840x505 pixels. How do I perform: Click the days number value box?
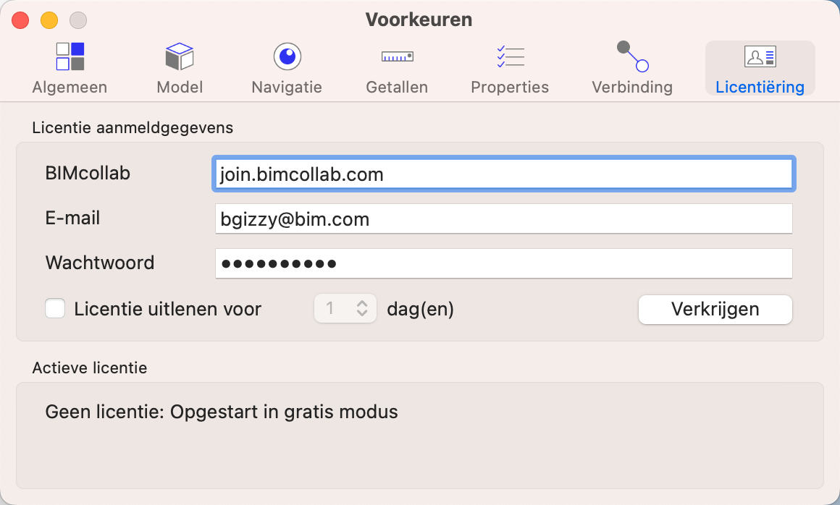pyautogui.click(x=345, y=309)
